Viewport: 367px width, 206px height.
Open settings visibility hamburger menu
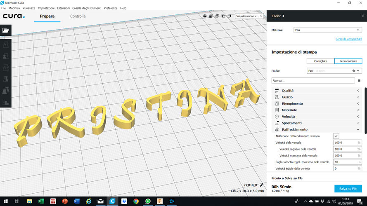[x=359, y=81]
